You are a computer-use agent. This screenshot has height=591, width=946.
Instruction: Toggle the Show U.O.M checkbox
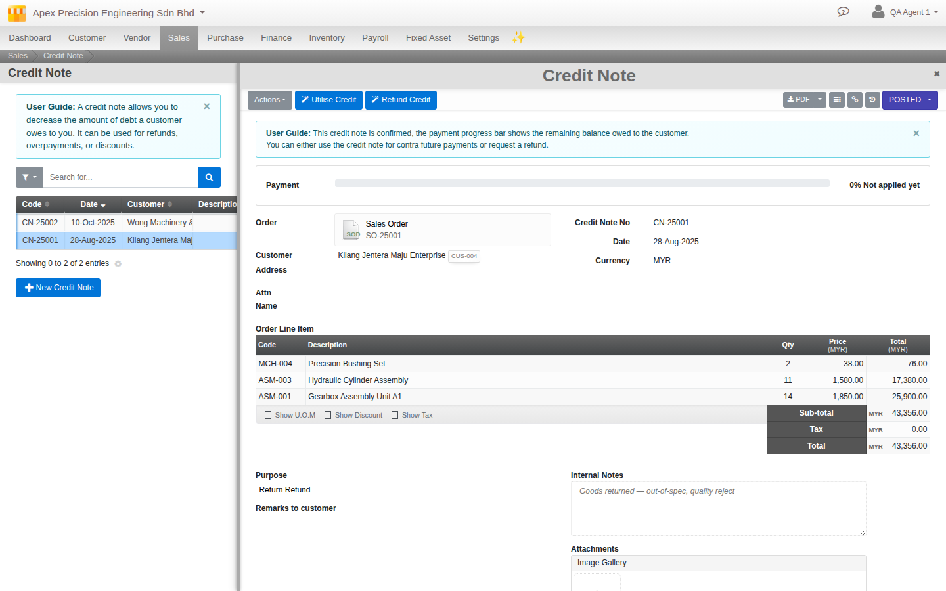(x=268, y=415)
